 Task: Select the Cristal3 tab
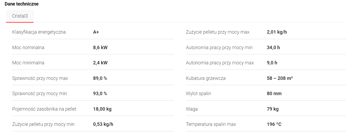[20, 16]
